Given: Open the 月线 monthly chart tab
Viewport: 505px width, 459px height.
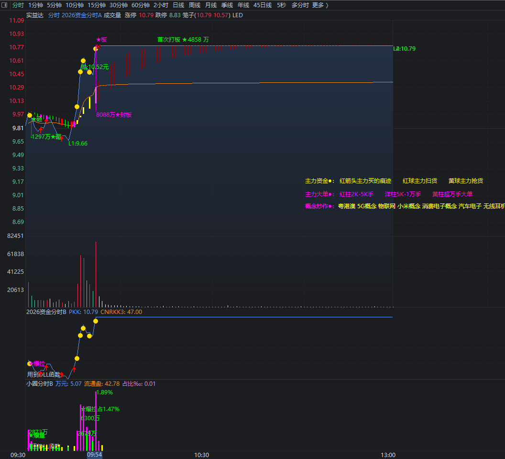Looking at the screenshot, I should (x=211, y=5).
